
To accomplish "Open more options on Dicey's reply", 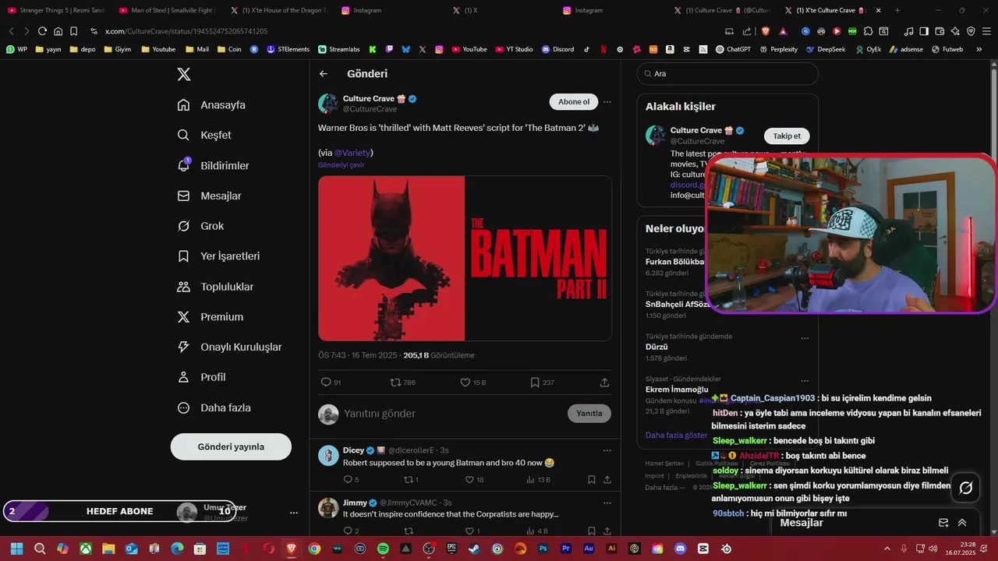I will 607,450.
